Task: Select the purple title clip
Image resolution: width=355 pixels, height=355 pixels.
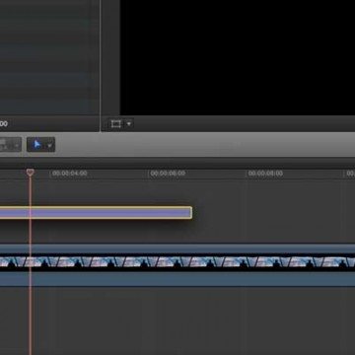Action: coord(96,213)
